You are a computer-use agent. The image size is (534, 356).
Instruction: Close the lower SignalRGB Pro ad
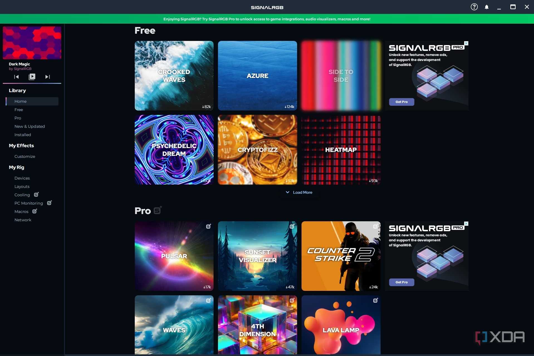[x=466, y=224]
